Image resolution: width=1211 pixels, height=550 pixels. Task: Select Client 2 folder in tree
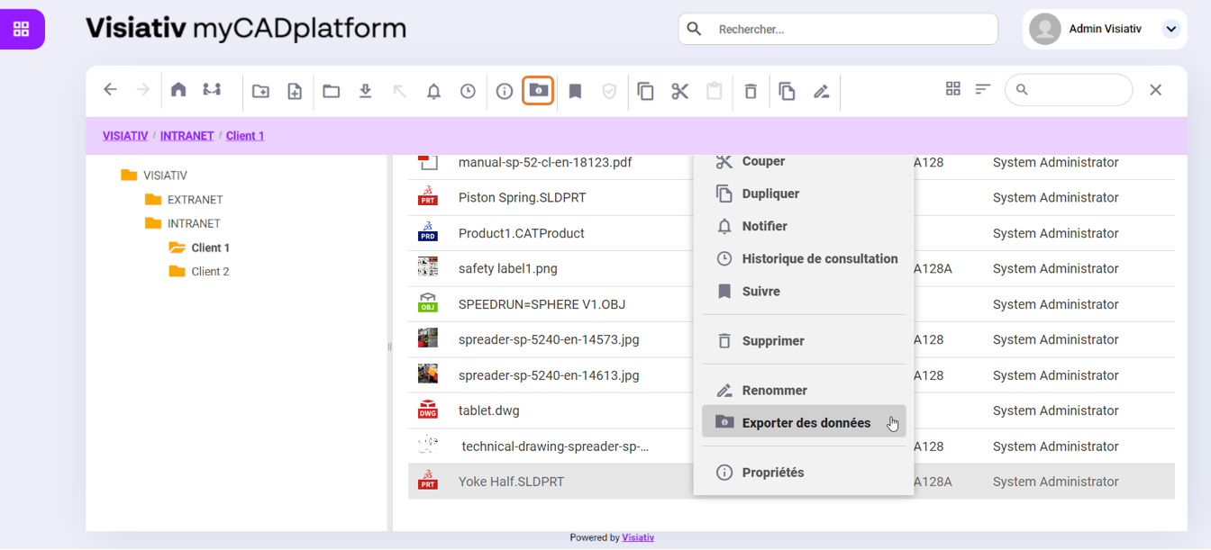coord(210,272)
